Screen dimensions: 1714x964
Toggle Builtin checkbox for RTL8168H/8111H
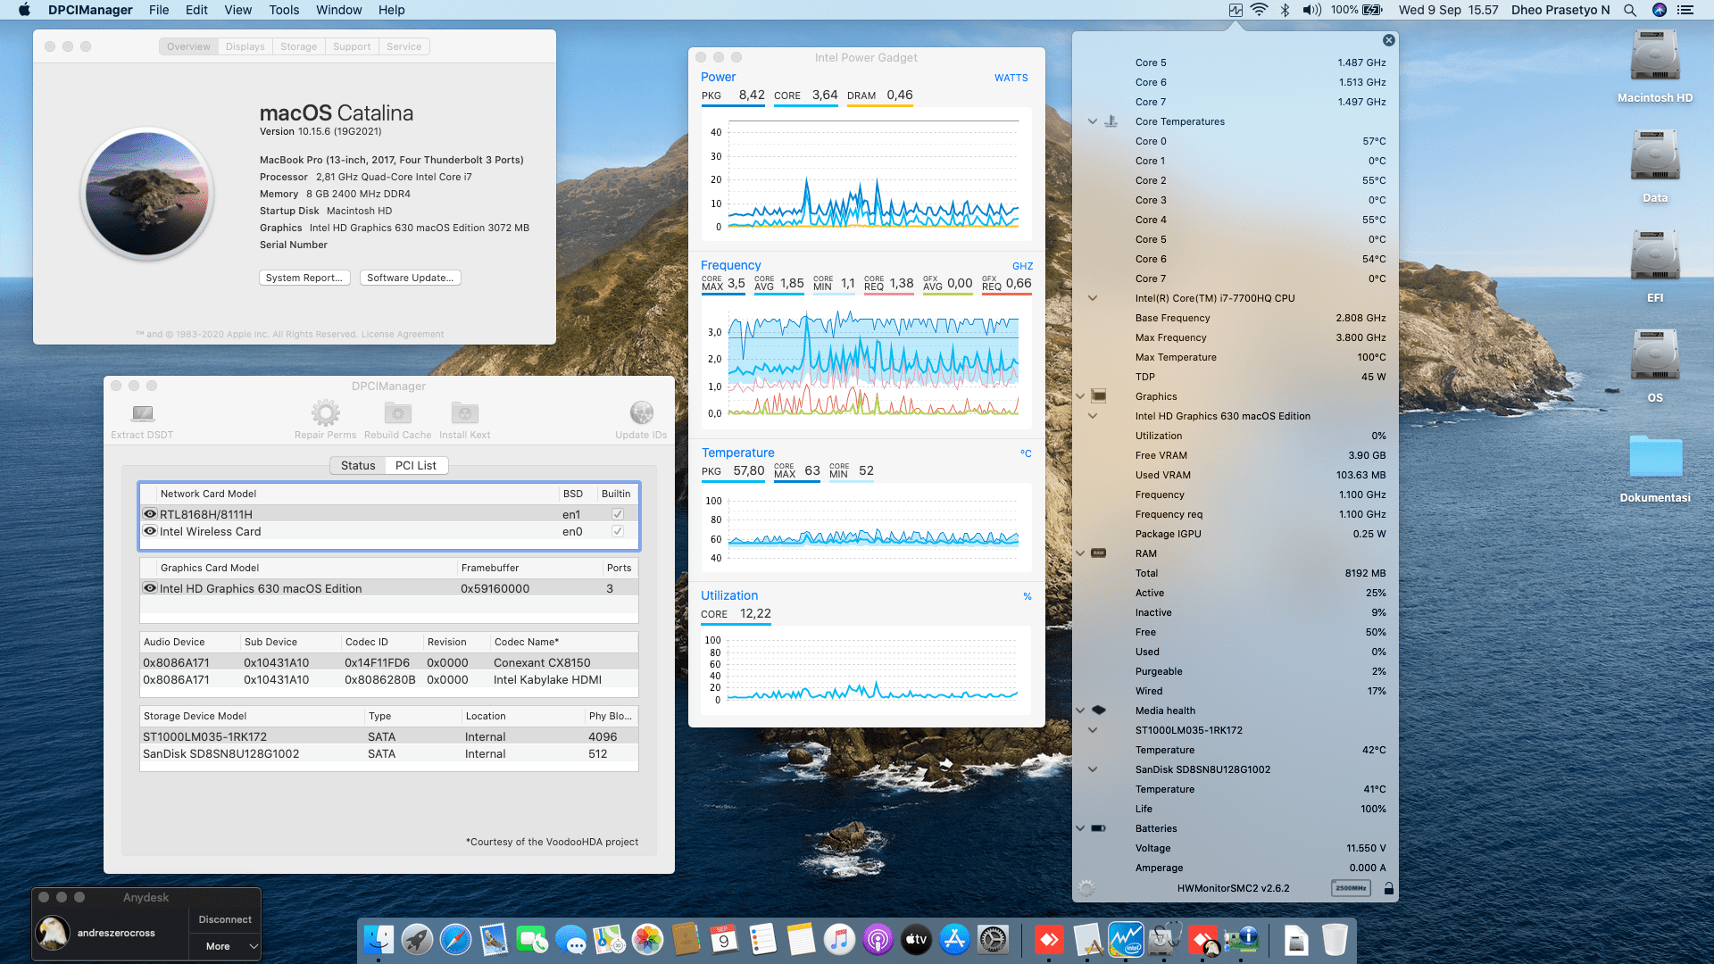(x=617, y=514)
